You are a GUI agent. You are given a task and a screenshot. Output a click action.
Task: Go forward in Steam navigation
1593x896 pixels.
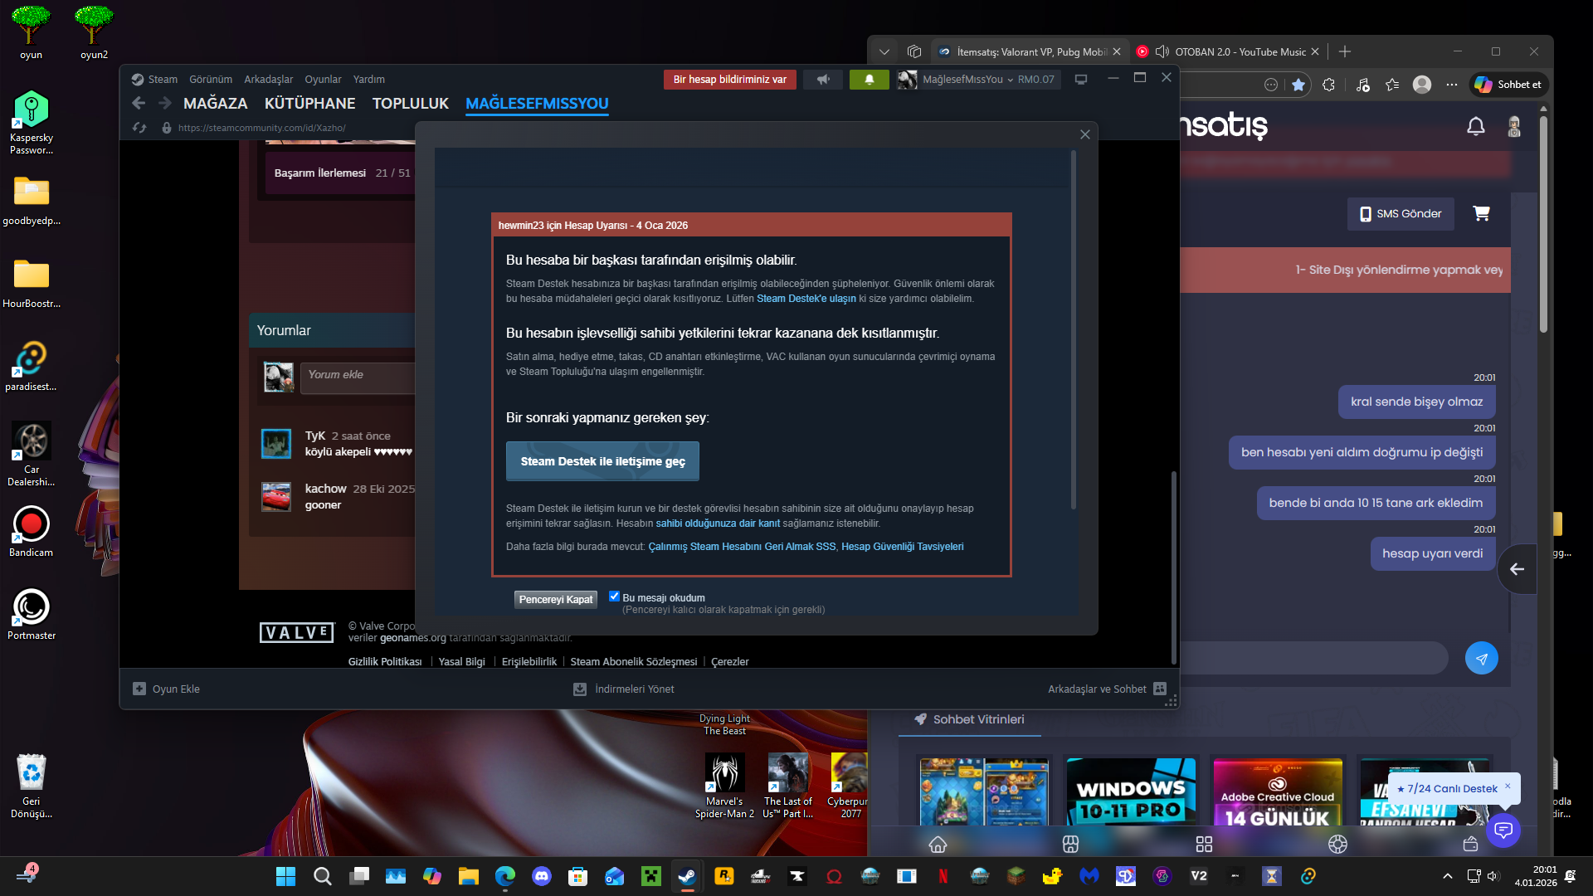165,103
